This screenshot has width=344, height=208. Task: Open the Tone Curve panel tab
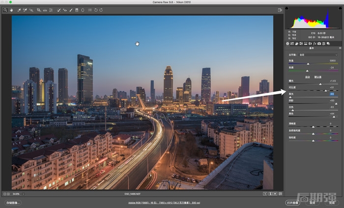coord(292,44)
